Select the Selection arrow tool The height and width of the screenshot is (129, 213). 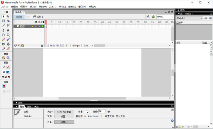4,16
